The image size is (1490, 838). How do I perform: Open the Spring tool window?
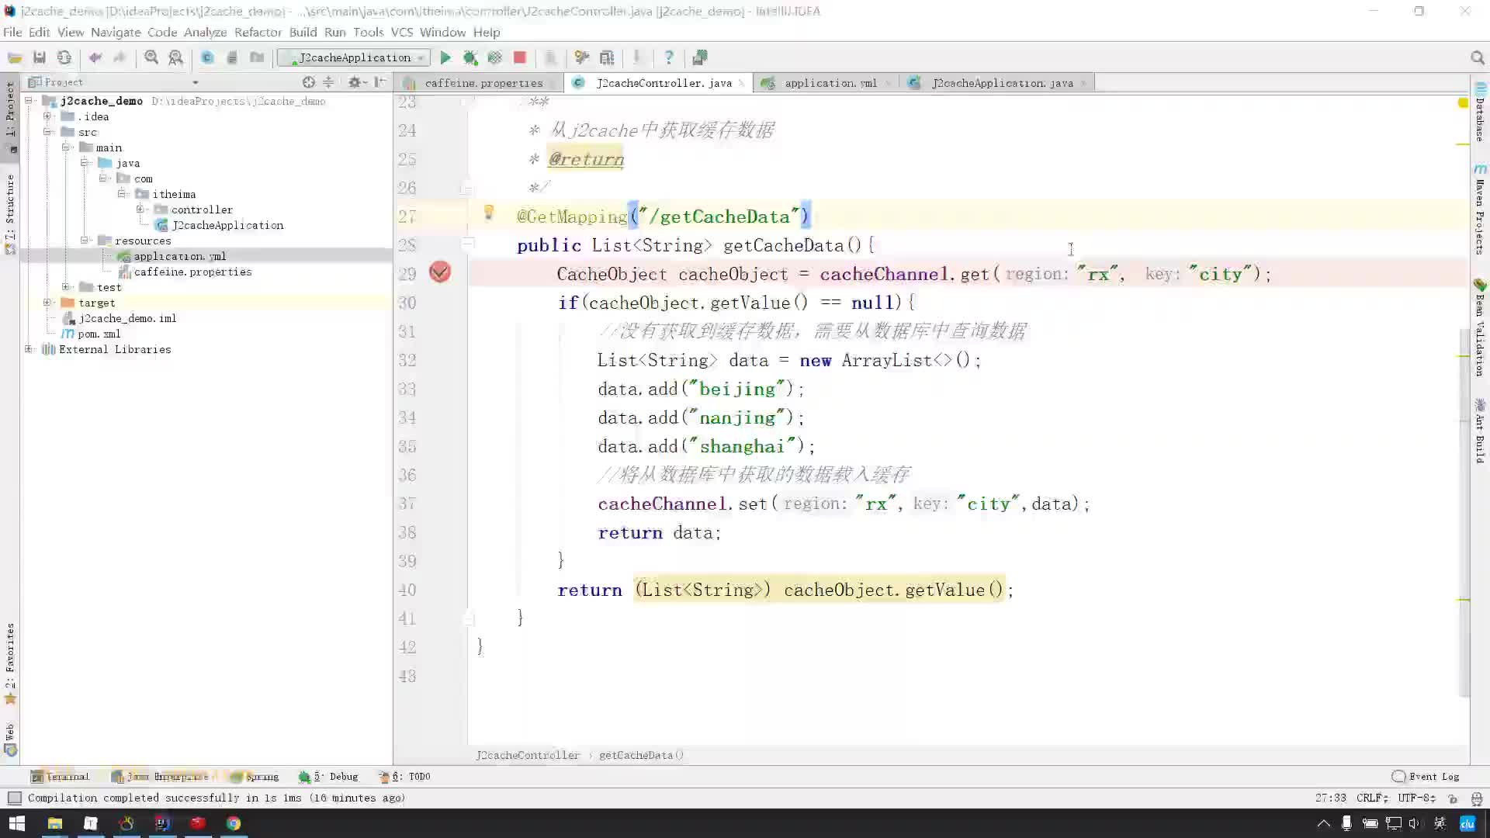pyautogui.click(x=255, y=776)
